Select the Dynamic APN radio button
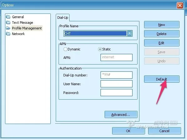Viewport: 187px width, 140px height. (x=65, y=49)
